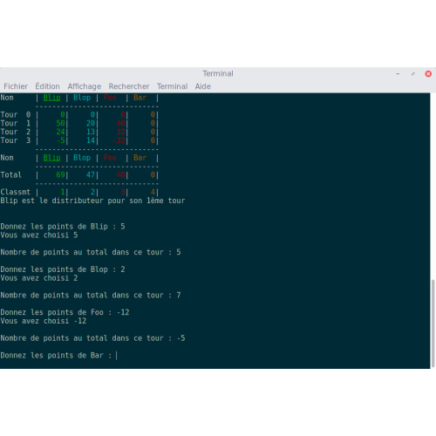
Task: Click the terminal vertical scrollbar thumb
Action: click(x=433, y=324)
